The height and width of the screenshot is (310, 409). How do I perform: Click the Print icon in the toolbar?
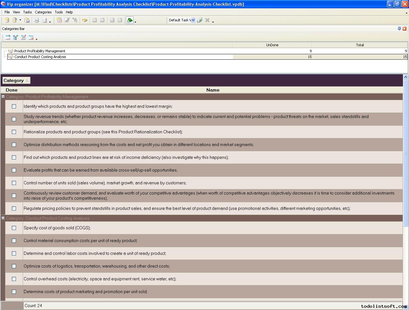(x=36, y=20)
